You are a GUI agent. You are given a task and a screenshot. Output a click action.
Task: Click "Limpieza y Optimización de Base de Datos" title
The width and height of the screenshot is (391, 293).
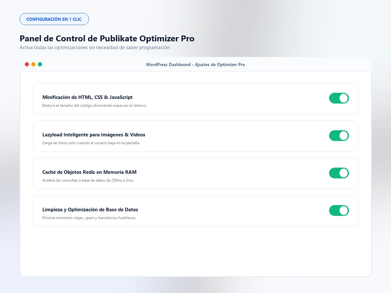coord(90,210)
